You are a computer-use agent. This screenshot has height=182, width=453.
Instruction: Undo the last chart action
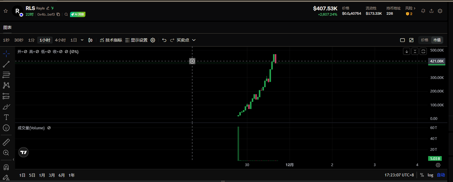pos(164,40)
